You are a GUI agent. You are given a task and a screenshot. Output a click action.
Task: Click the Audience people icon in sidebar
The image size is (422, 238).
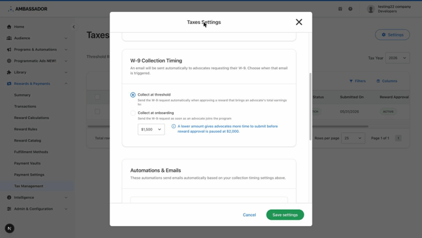click(x=9, y=38)
